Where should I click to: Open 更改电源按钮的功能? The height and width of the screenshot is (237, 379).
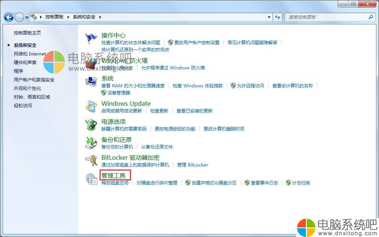pos(175,129)
